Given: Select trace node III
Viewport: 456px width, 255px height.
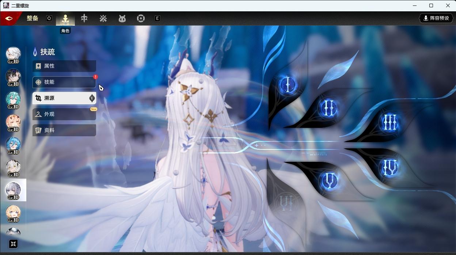Looking at the screenshot, I should tap(389, 123).
